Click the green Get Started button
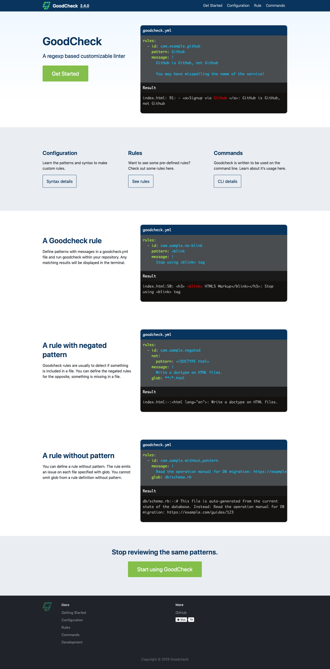Viewport: 330px width, 669px height. [x=65, y=73]
